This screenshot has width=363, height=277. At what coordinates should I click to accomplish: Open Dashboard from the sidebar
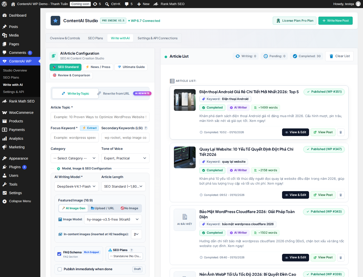click(20, 15)
